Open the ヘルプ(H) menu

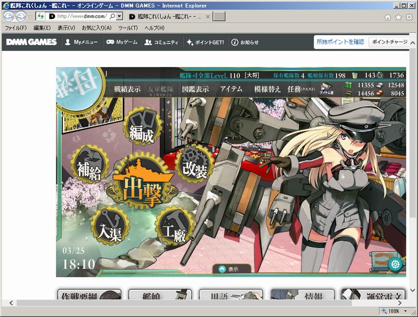click(154, 28)
